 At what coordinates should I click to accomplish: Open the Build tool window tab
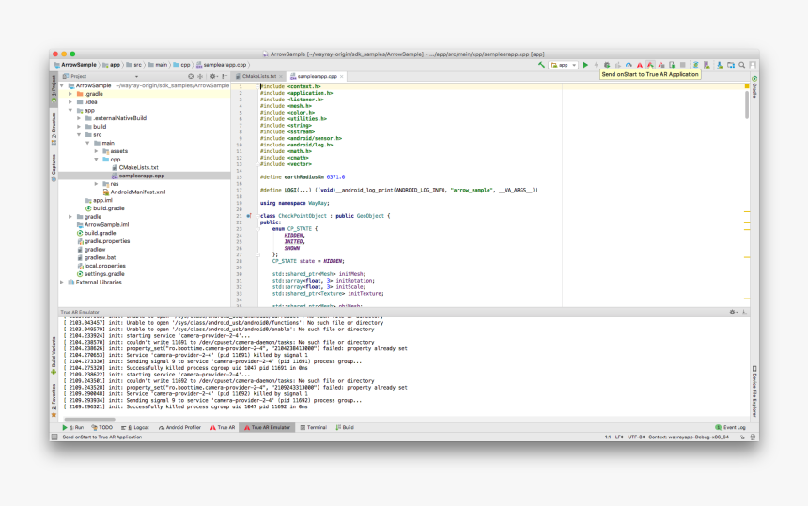pyautogui.click(x=345, y=428)
